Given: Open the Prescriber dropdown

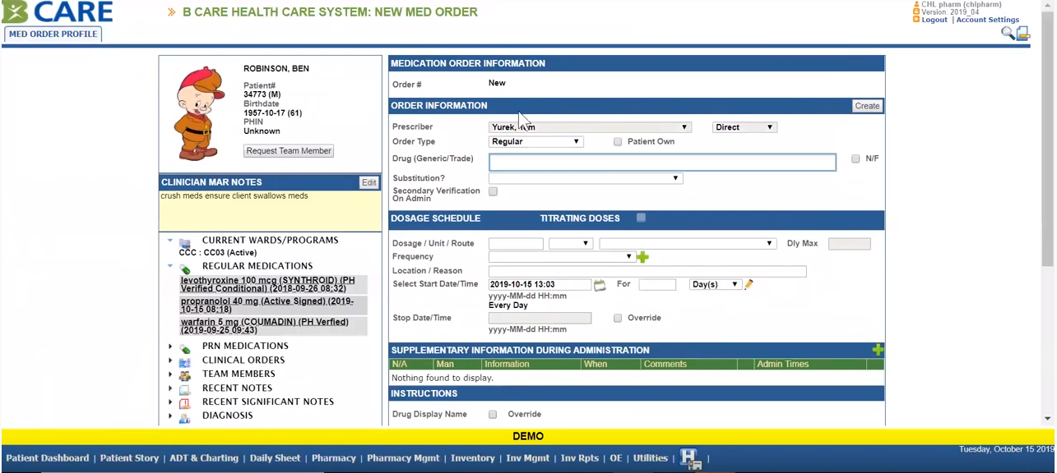Looking at the screenshot, I should 589,127.
